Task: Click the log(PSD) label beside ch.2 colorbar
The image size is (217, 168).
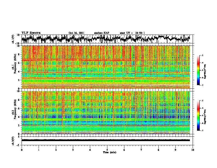Action: 205,117
